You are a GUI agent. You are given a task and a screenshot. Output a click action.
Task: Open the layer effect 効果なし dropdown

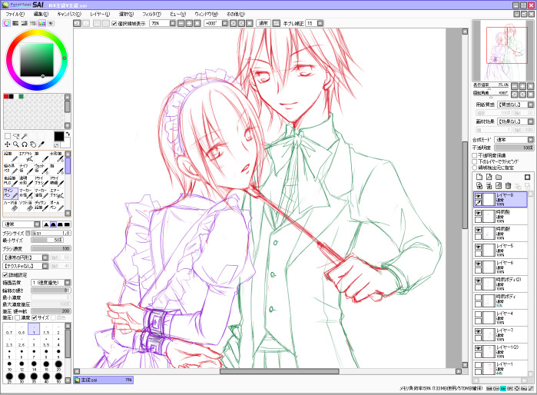coord(531,121)
